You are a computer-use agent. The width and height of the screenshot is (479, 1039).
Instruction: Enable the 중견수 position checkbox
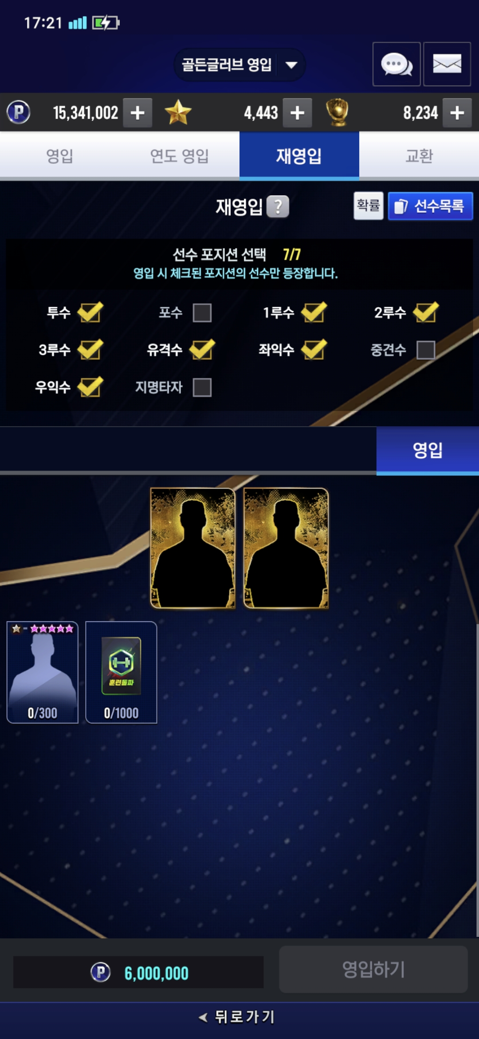[426, 350]
